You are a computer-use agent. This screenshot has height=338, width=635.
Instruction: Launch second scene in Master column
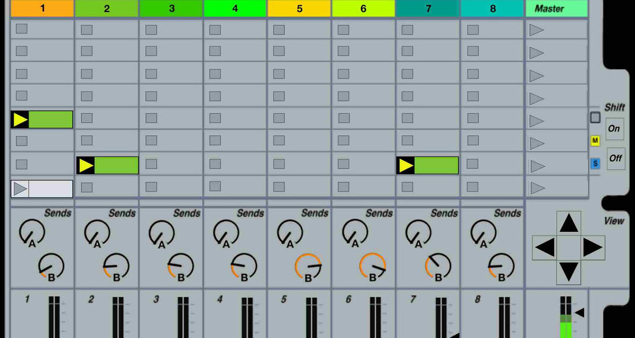tap(536, 53)
